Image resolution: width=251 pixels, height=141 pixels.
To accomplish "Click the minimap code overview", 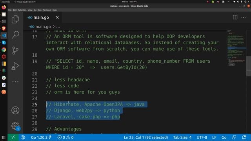I will point(236,48).
